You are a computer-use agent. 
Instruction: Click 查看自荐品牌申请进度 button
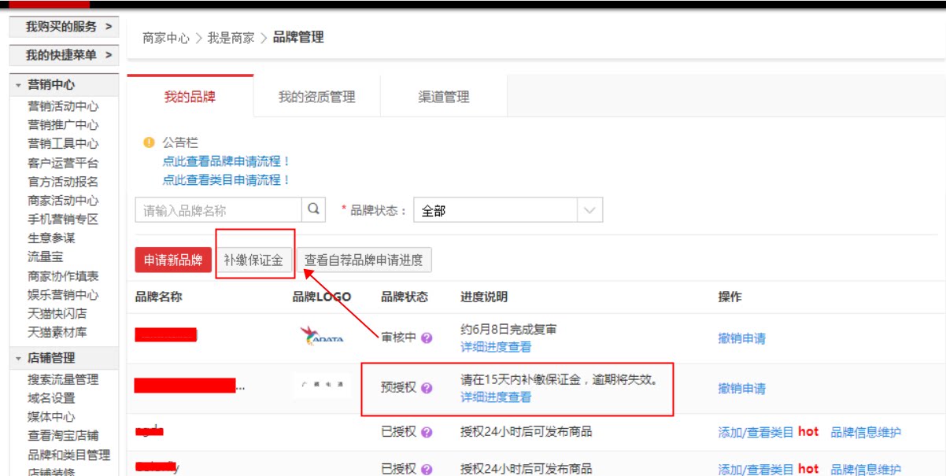pyautogui.click(x=364, y=260)
